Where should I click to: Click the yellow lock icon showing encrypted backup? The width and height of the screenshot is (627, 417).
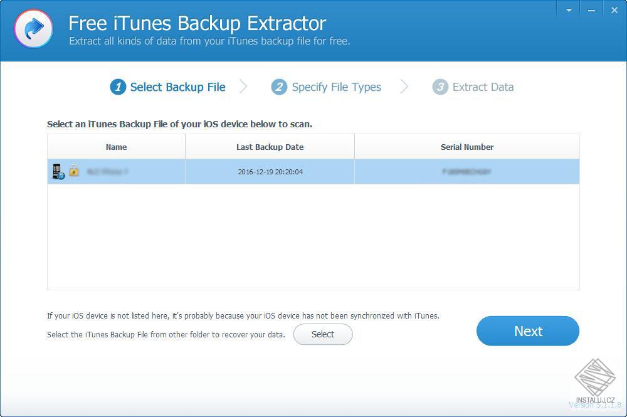[74, 171]
